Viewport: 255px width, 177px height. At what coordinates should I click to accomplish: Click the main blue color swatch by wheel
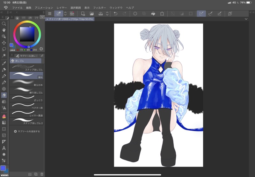tap(11, 45)
